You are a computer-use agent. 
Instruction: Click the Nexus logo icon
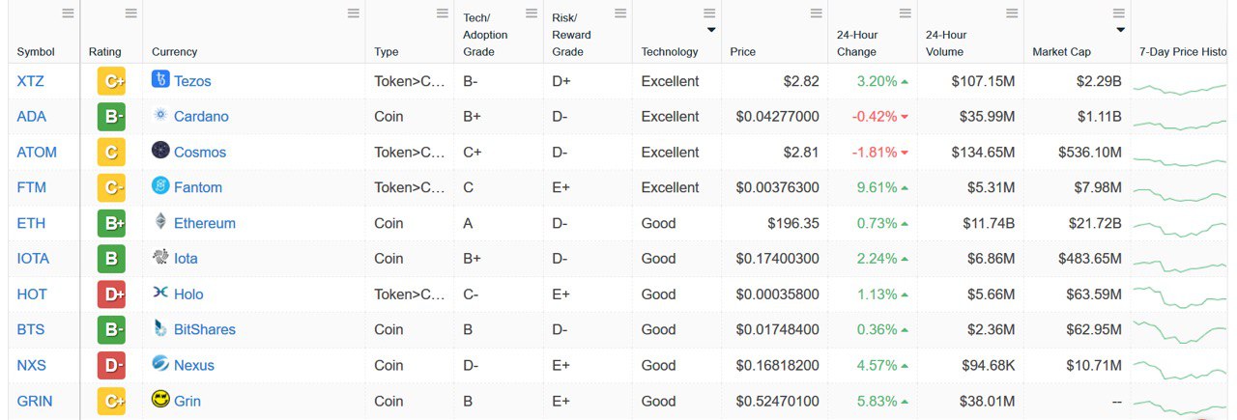click(x=160, y=364)
